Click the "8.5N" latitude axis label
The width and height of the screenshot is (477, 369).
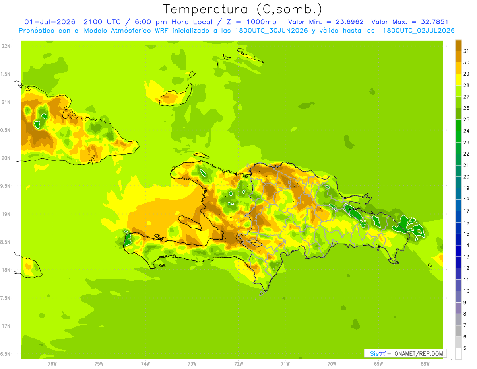click(x=6, y=242)
